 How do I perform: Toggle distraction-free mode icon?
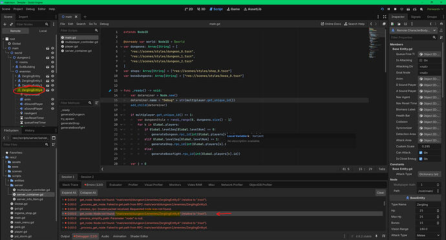[385, 17]
